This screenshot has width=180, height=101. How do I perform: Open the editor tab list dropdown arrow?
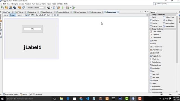click(x=145, y=12)
